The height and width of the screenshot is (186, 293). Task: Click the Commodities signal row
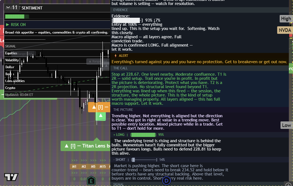(57, 81)
